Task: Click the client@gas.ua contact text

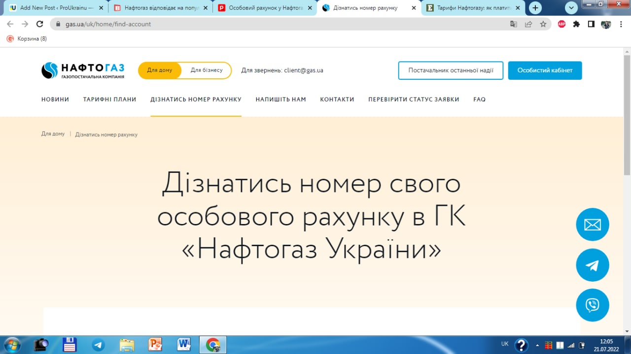Action: click(303, 70)
